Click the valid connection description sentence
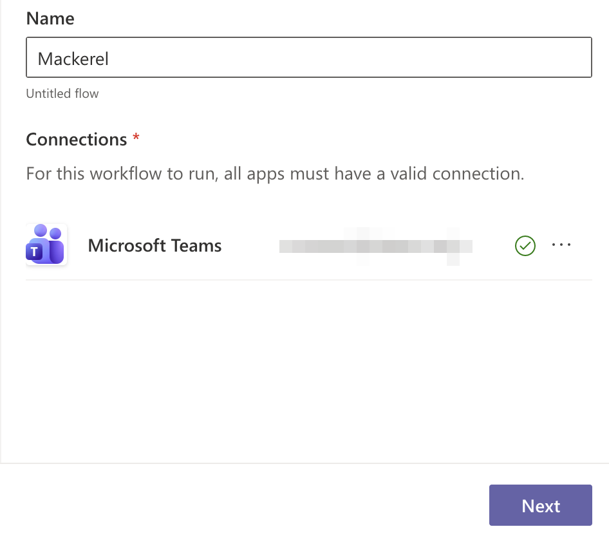Image resolution: width=609 pixels, height=547 pixels. click(275, 174)
